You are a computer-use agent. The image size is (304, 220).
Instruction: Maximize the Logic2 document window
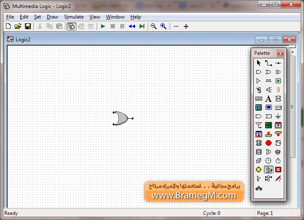click(275, 40)
